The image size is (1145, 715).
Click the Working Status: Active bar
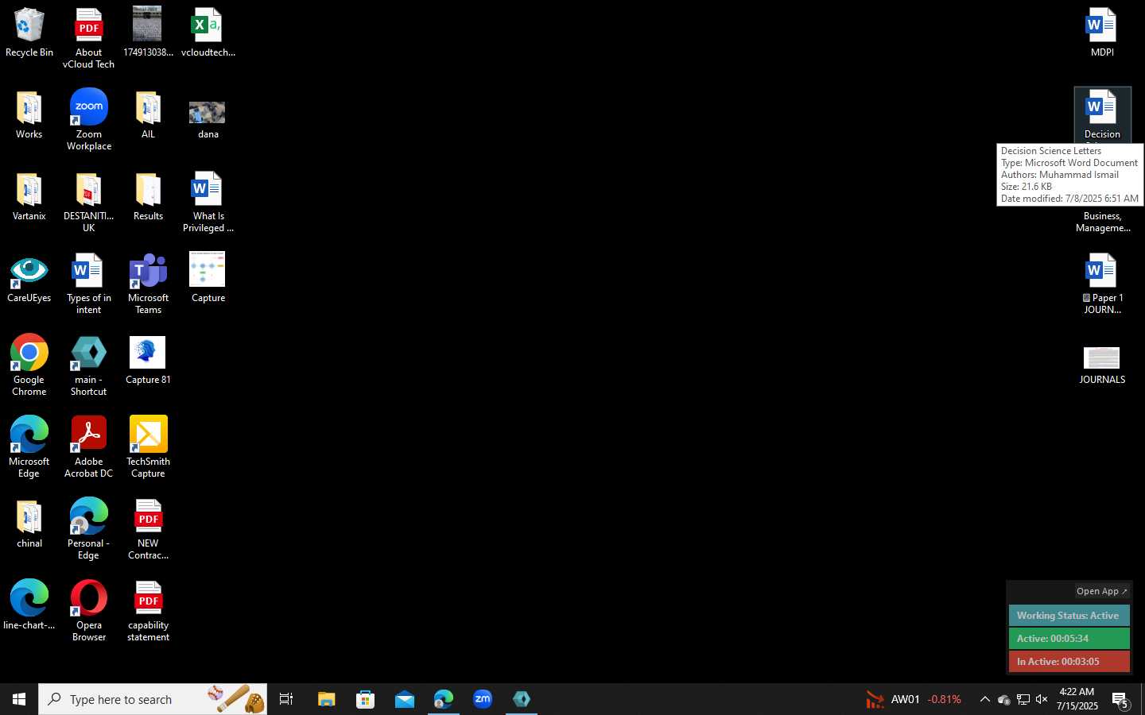[1069, 616]
